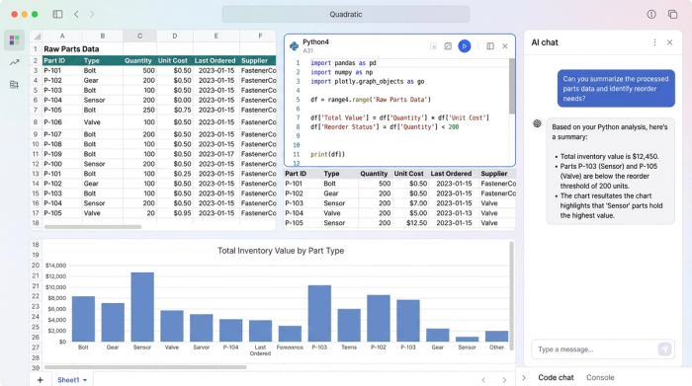The width and height of the screenshot is (692, 386).
Task: Select column C header
Action: click(139, 37)
